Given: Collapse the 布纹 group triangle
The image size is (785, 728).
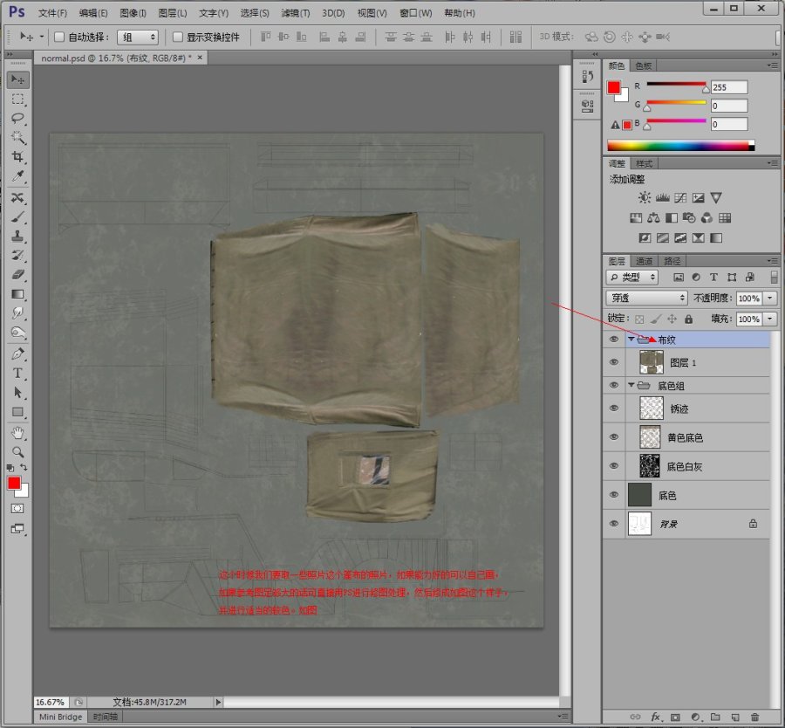Looking at the screenshot, I should [631, 340].
